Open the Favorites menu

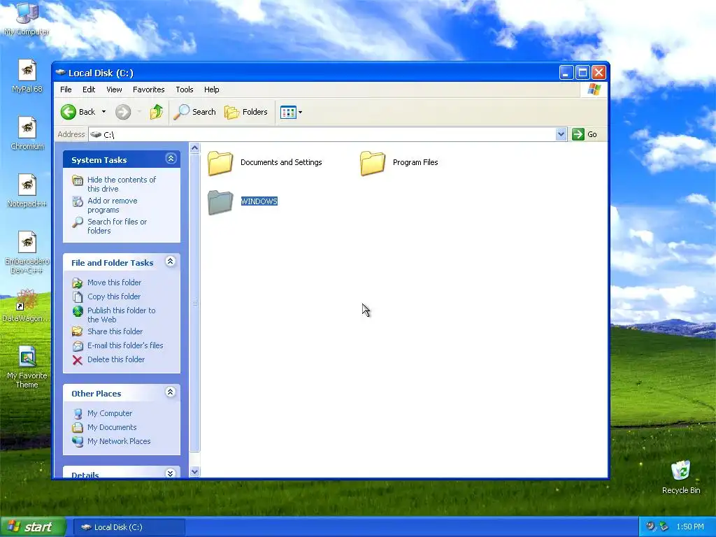point(148,89)
